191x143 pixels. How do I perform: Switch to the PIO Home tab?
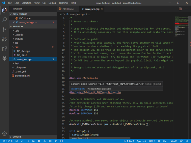coord(68,9)
